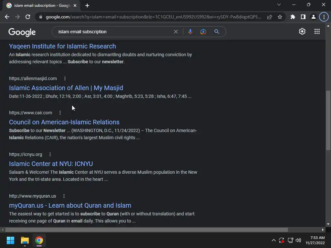The height and width of the screenshot is (248, 331).
Task: Click the https://allenmasjid.com URL text
Action: [33, 78]
